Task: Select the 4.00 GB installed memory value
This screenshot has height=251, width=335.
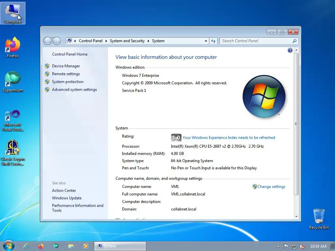Action: click(177, 154)
